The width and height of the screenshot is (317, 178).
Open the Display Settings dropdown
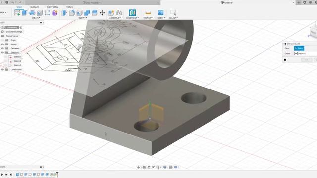pyautogui.click(x=166, y=167)
